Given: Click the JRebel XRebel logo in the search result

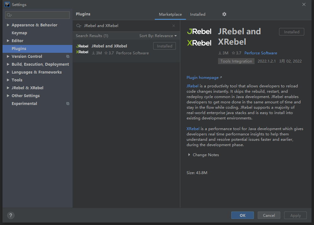Looking at the screenshot, I should coord(82,49).
